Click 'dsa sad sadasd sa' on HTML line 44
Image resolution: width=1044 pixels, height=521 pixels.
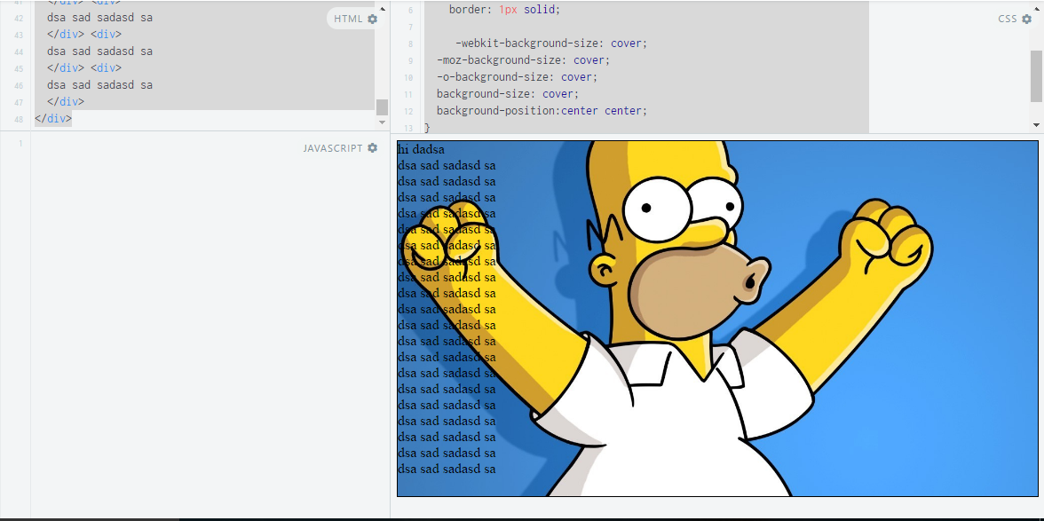coord(99,51)
